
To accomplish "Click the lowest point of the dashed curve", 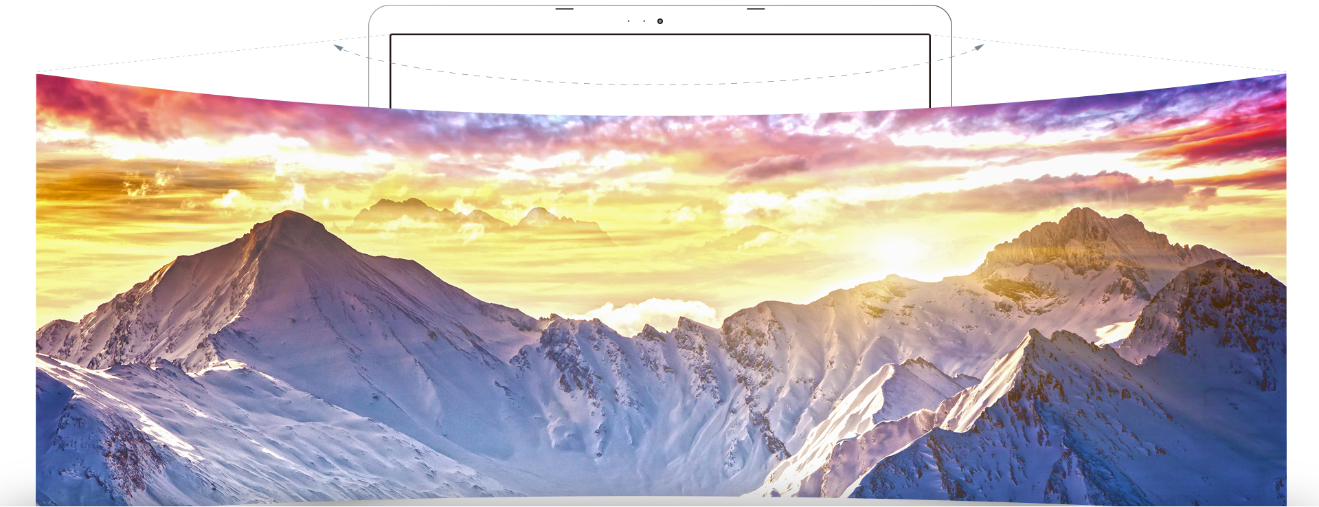I will (x=659, y=85).
